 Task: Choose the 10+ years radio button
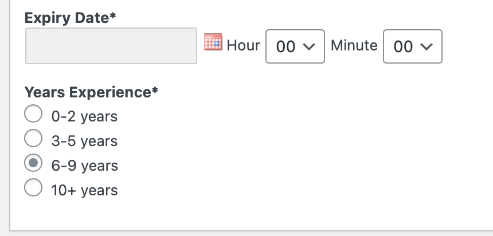pos(33,187)
